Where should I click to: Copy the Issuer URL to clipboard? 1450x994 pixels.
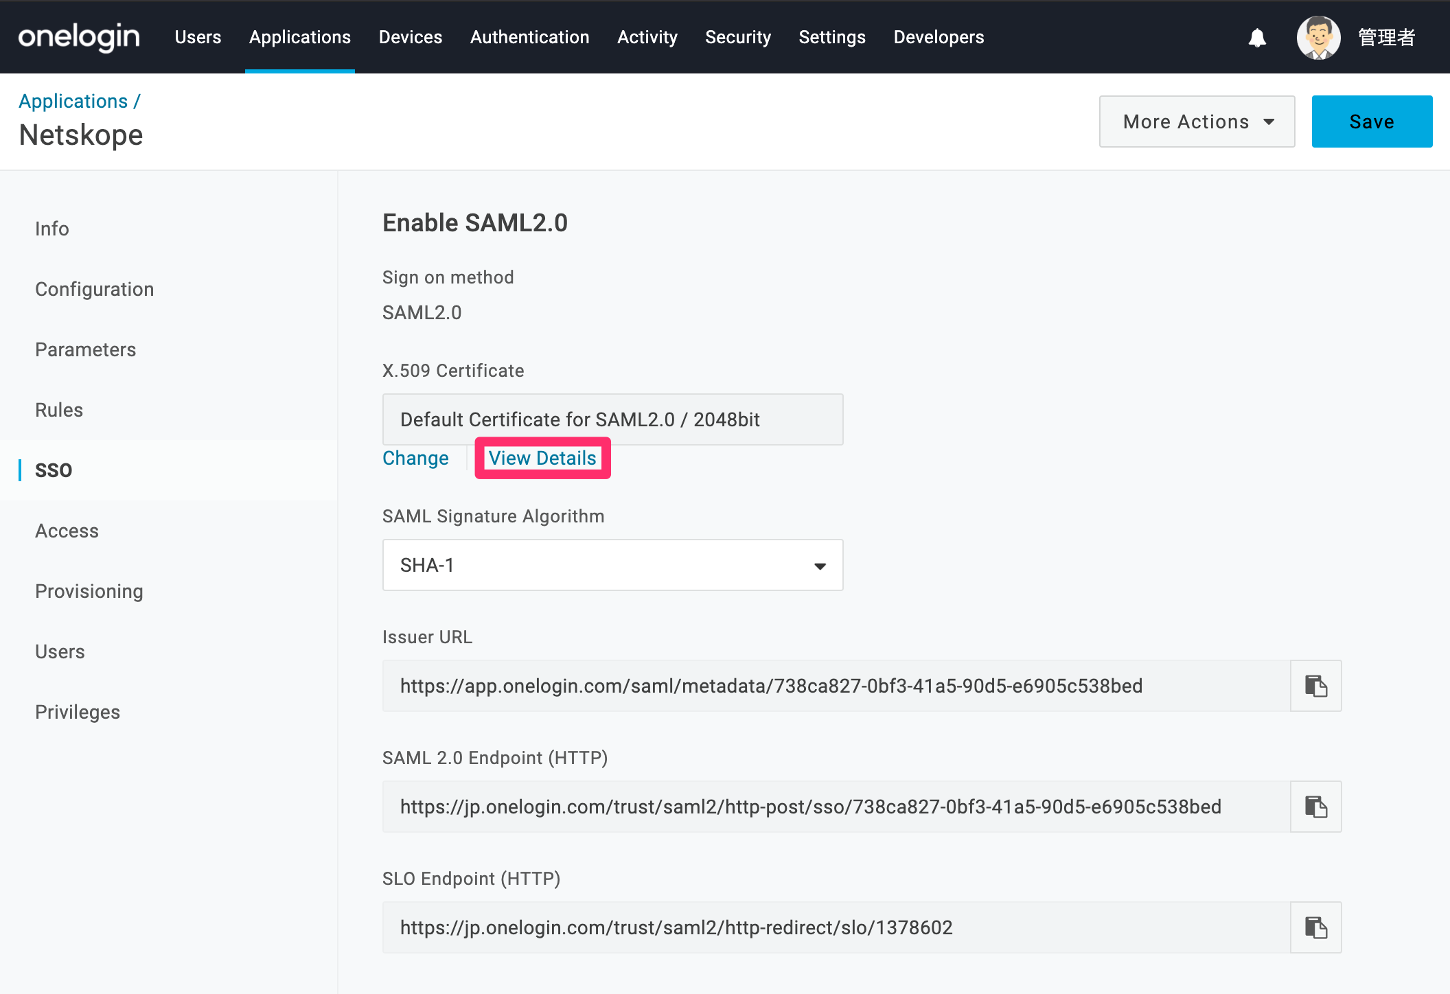tap(1315, 686)
